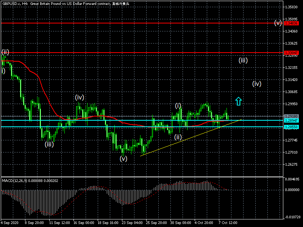Select the (iv) label right of cyan arrow
303x227 pixels.
(x=257, y=84)
